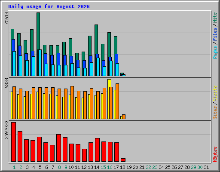
Task: Click the red KBytes bar for day 12
Action: [84, 155]
